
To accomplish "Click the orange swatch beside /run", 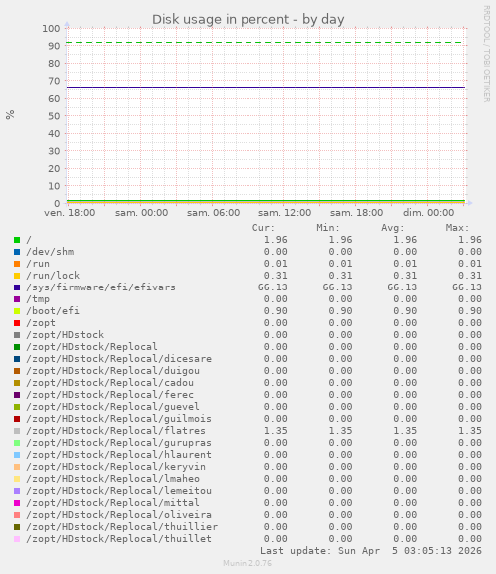I will tap(17, 264).
